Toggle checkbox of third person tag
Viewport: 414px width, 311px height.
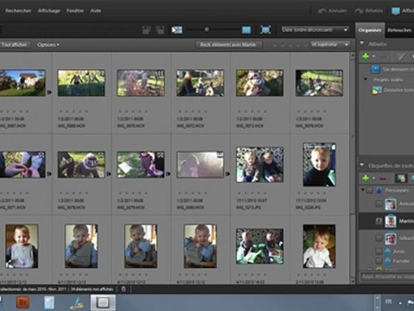click(x=379, y=238)
